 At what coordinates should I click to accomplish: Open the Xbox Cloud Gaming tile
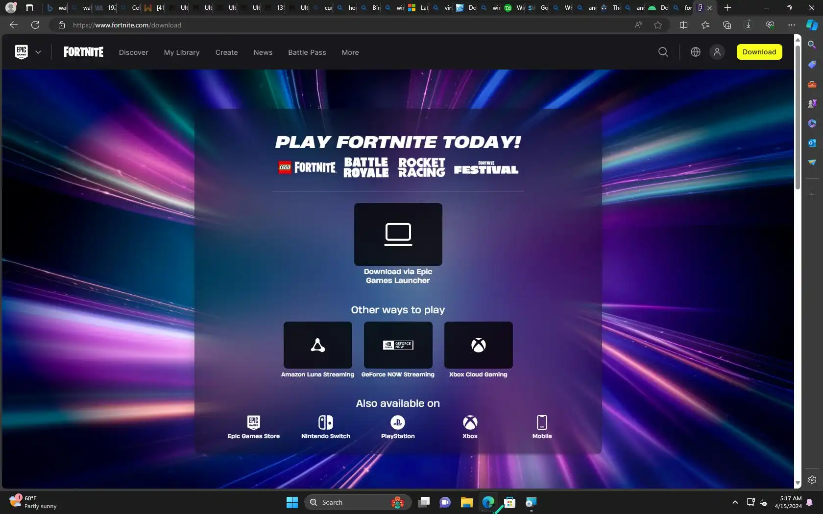coord(479,345)
